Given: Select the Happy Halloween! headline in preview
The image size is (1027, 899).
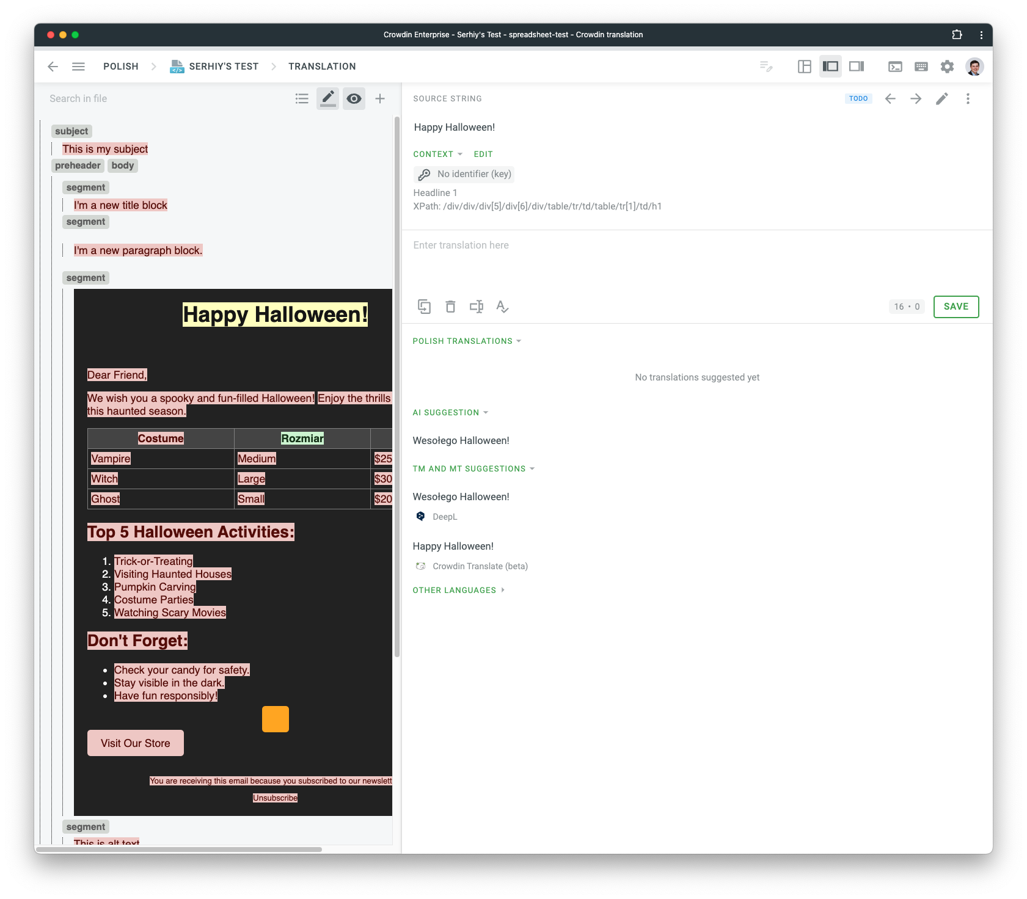Looking at the screenshot, I should 275,315.
